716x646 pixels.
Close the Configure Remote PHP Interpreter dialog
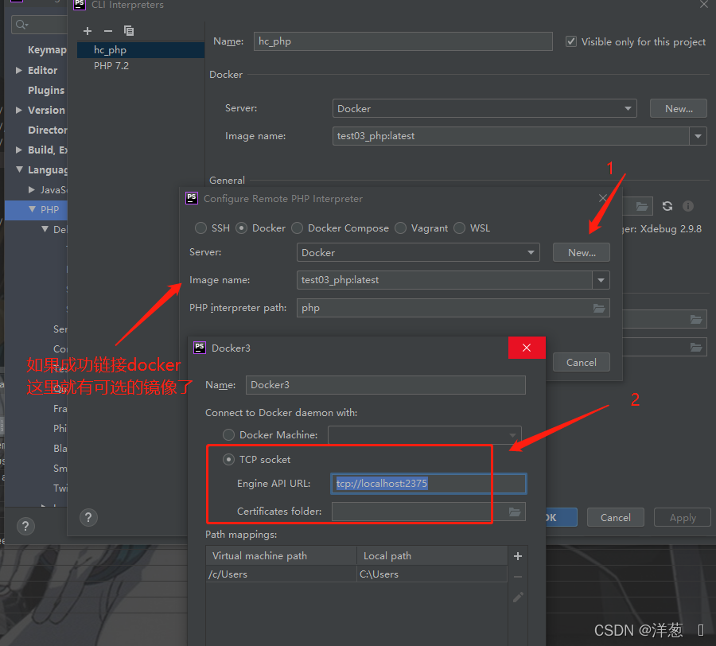click(x=603, y=198)
